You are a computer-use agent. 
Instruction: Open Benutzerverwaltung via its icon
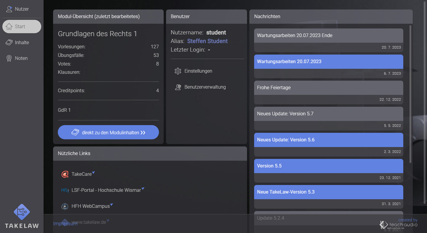pos(178,87)
